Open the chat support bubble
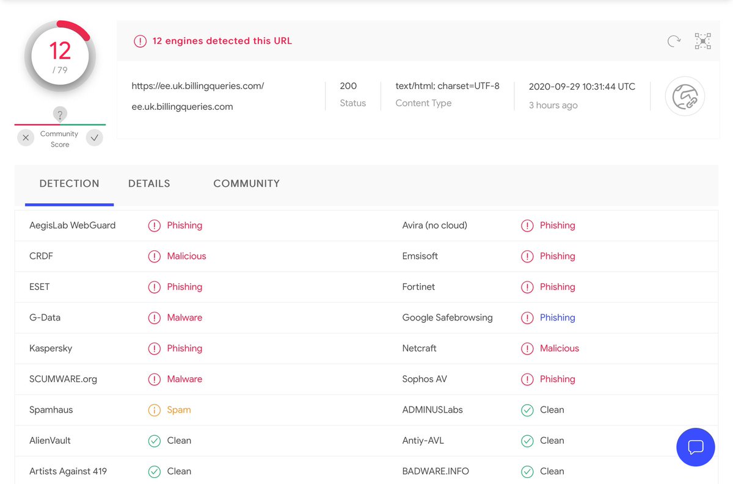The width and height of the screenshot is (733, 484). 696,447
